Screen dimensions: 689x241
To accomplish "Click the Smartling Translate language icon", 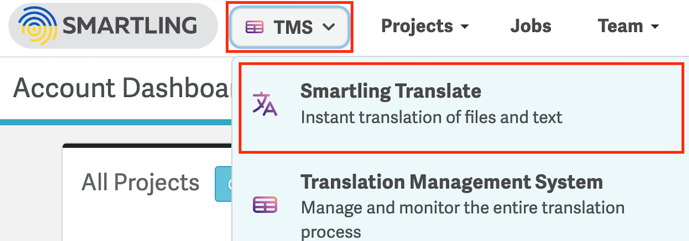I will (x=265, y=104).
